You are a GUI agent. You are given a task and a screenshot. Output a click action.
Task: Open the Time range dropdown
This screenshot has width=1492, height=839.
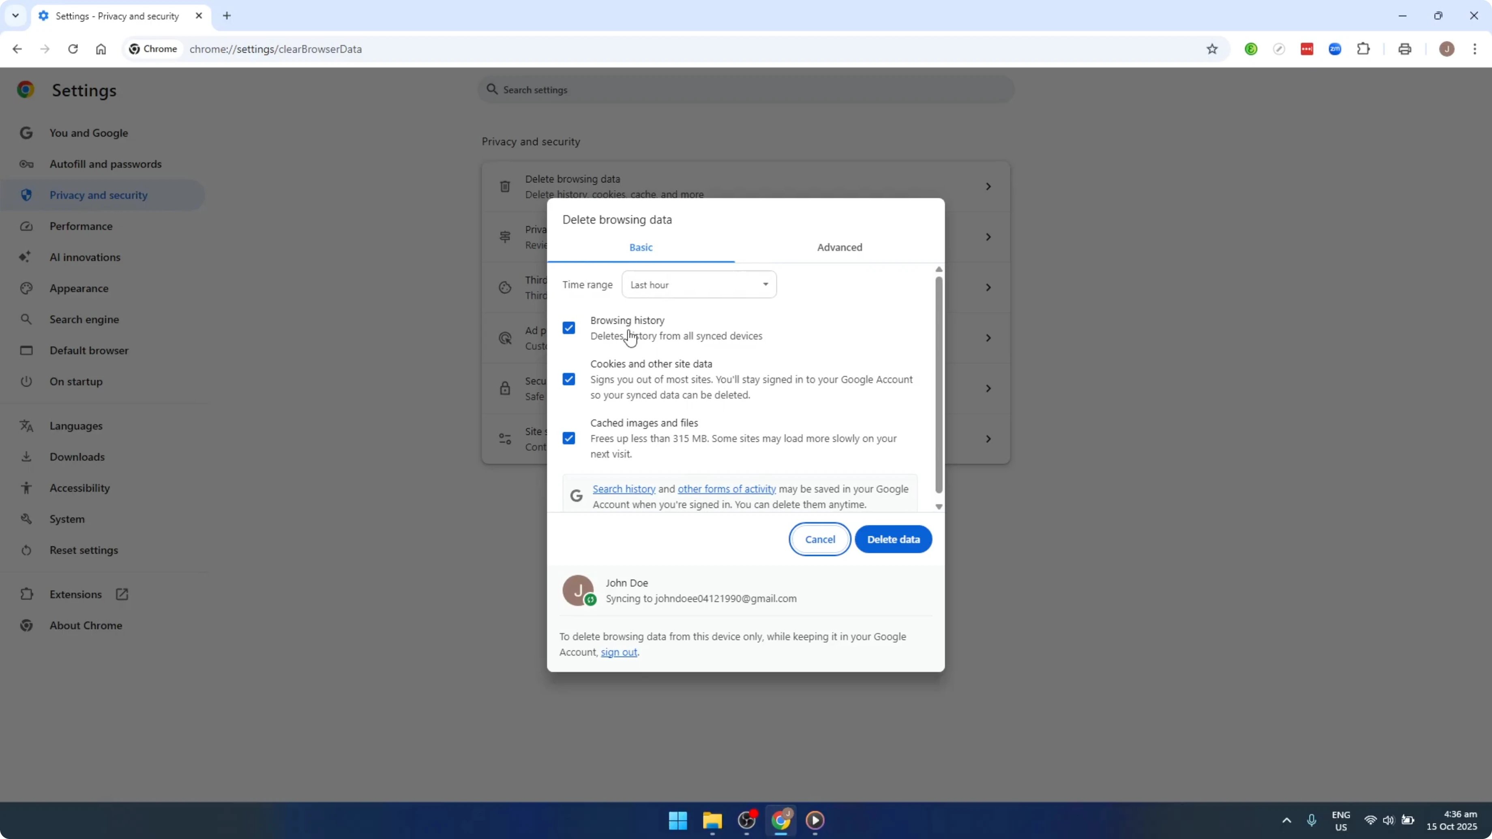tap(699, 284)
